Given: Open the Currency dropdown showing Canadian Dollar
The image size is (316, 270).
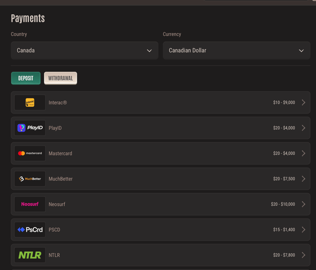Looking at the screenshot, I should [x=236, y=51].
